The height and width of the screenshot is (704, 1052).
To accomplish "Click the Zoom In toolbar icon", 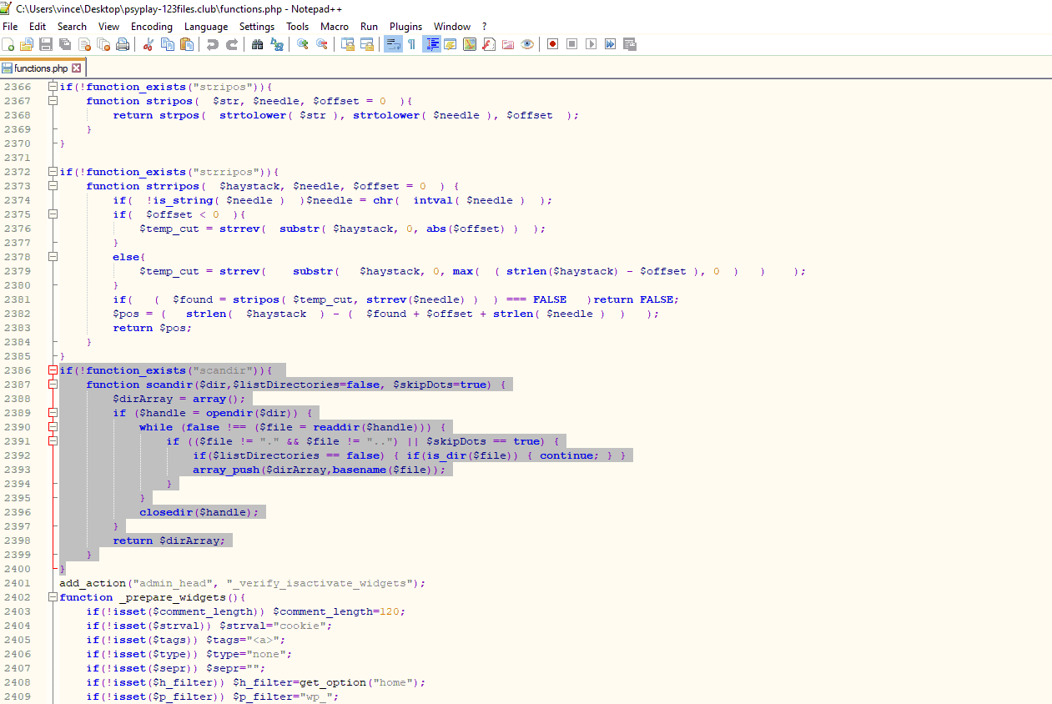I will [302, 44].
